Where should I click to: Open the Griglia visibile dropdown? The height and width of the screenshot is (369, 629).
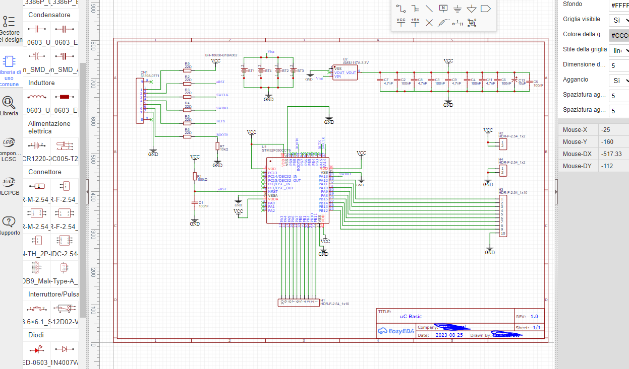tap(619, 20)
